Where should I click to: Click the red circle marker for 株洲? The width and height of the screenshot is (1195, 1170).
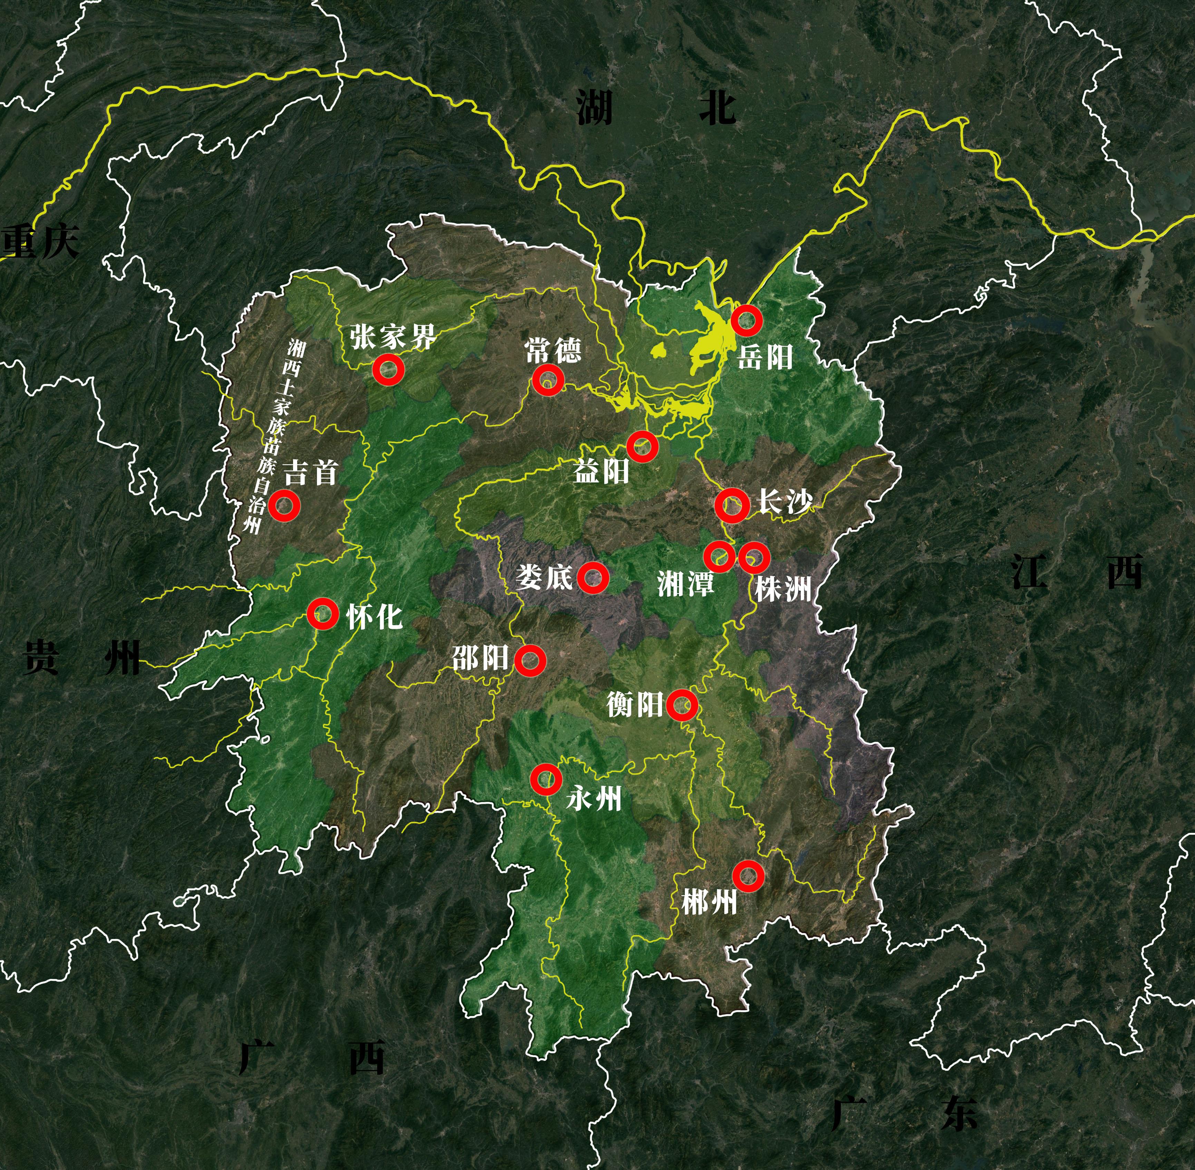pyautogui.click(x=754, y=557)
